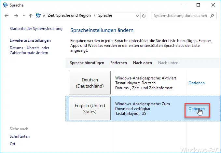The width and height of the screenshot is (221, 153).
Task: Move language Nach oben
Action: coord(143,63)
